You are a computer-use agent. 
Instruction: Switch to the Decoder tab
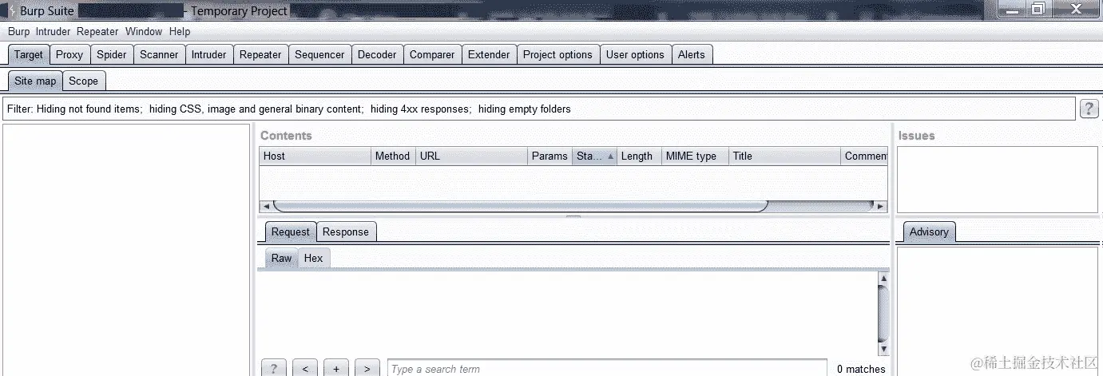point(377,54)
